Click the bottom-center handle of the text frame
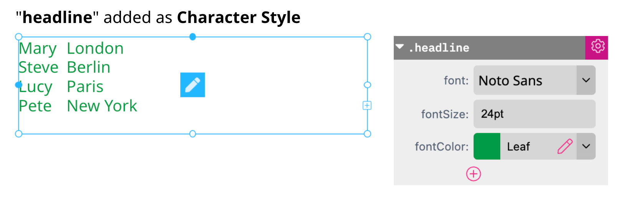 click(192, 134)
